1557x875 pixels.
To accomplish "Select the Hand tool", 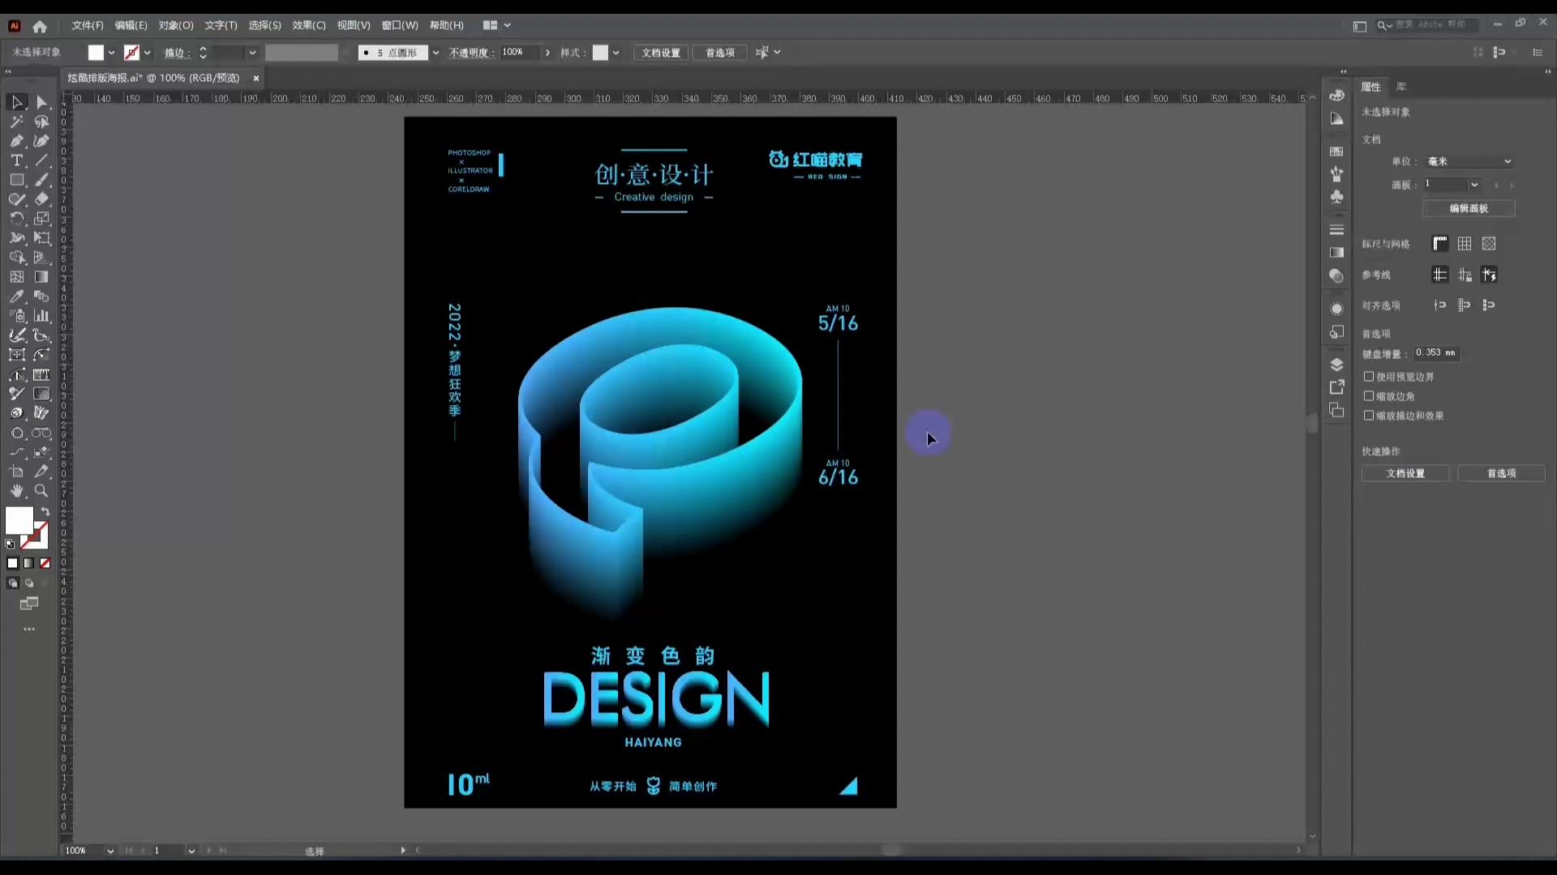I will (x=17, y=491).
